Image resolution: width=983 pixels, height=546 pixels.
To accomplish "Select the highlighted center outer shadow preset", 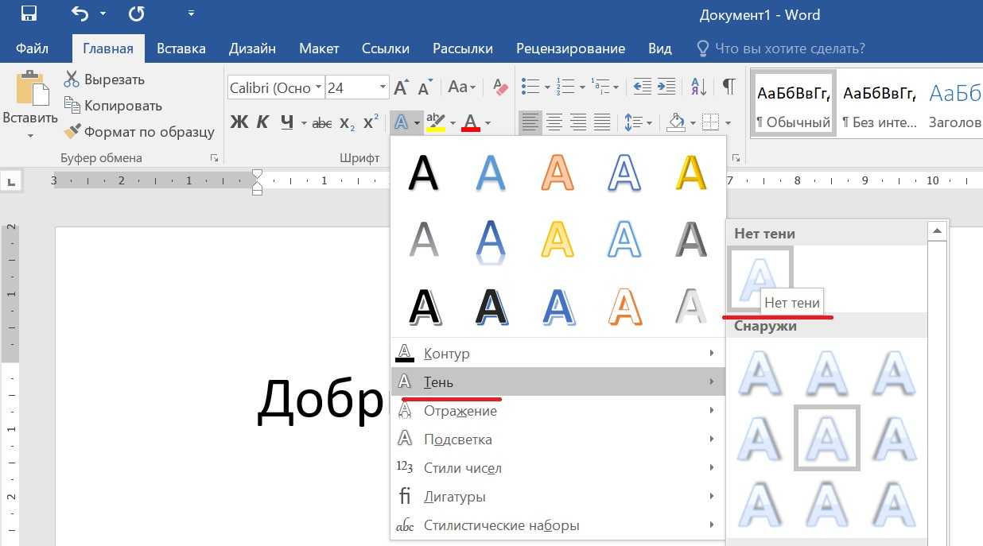I will click(x=827, y=438).
